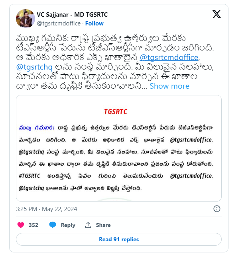Click the Share text label
The image size is (246, 254).
(x=103, y=225)
